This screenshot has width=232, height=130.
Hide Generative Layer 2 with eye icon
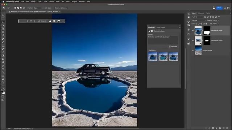[x=193, y=31]
